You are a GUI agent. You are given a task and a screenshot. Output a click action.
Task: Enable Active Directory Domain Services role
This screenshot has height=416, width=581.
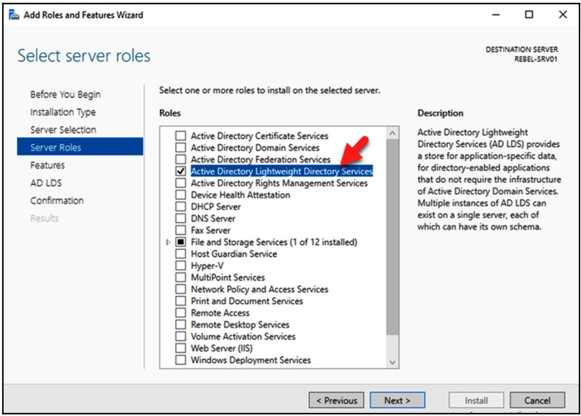point(181,147)
